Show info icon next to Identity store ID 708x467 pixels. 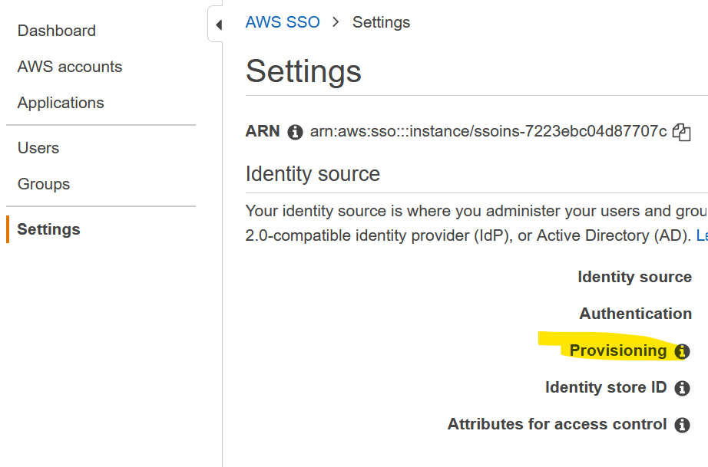point(682,388)
